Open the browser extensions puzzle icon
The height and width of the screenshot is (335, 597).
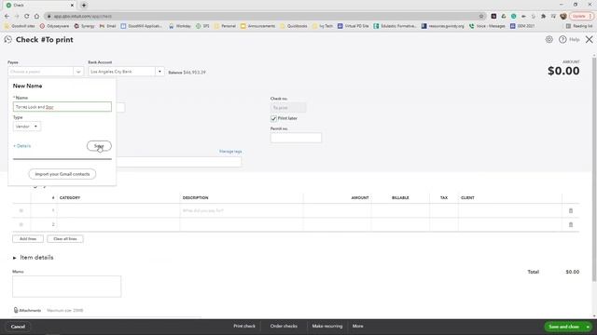543,17
